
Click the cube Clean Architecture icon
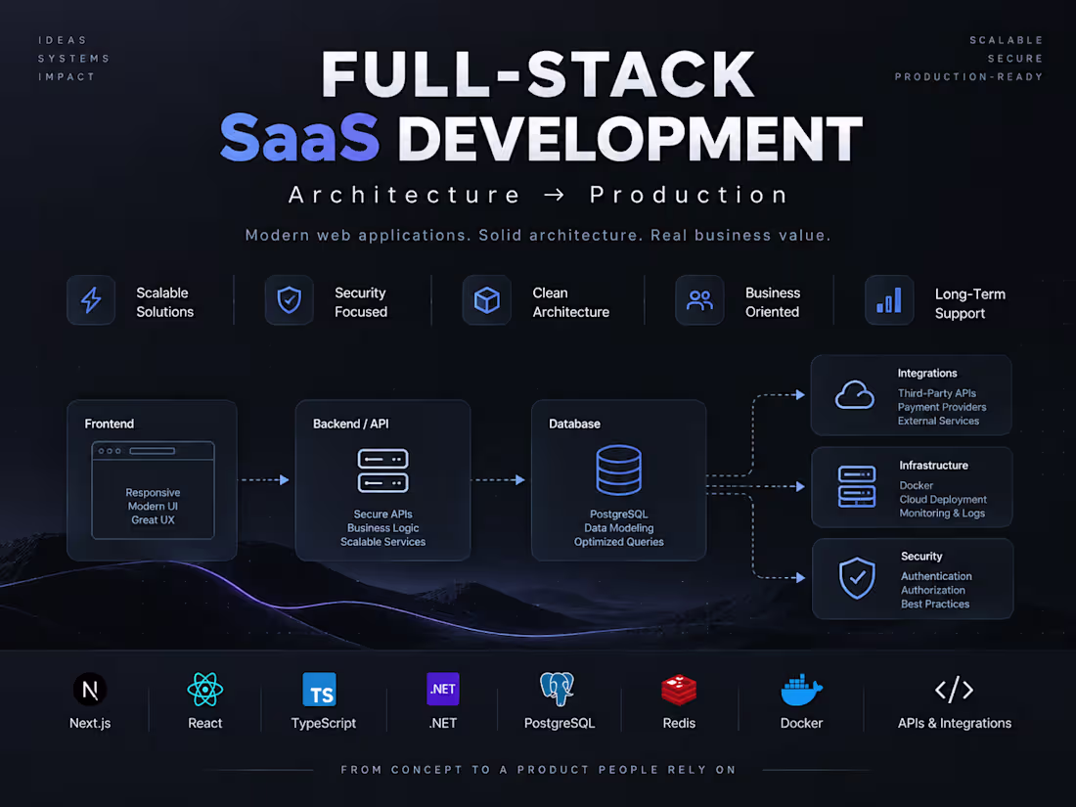[486, 300]
